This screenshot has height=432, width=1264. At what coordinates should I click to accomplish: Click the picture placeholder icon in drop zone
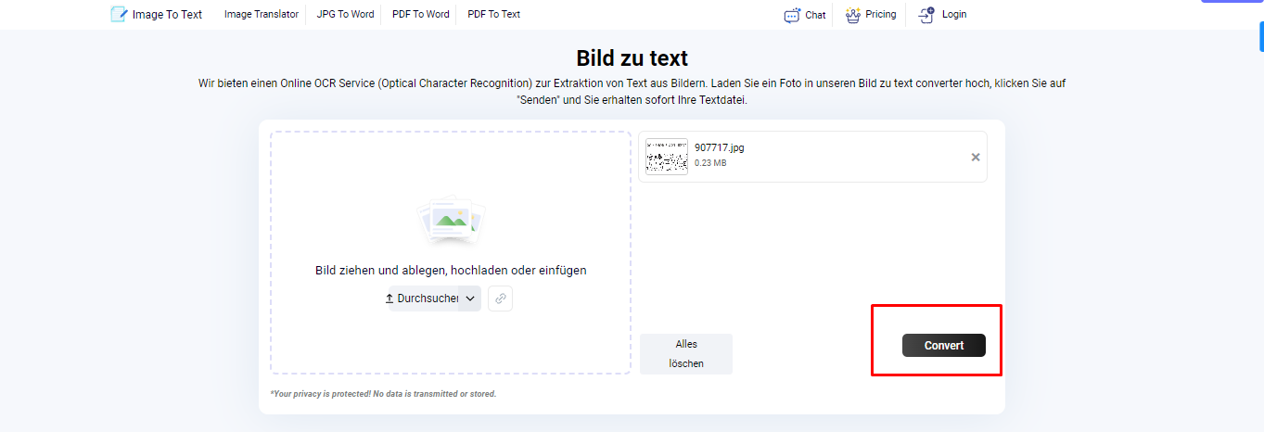tap(451, 221)
